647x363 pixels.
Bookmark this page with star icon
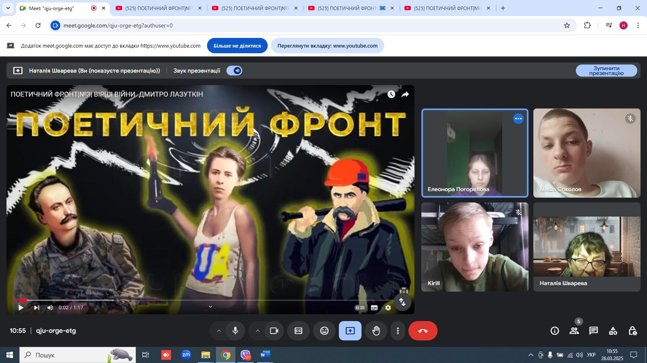pyautogui.click(x=567, y=25)
